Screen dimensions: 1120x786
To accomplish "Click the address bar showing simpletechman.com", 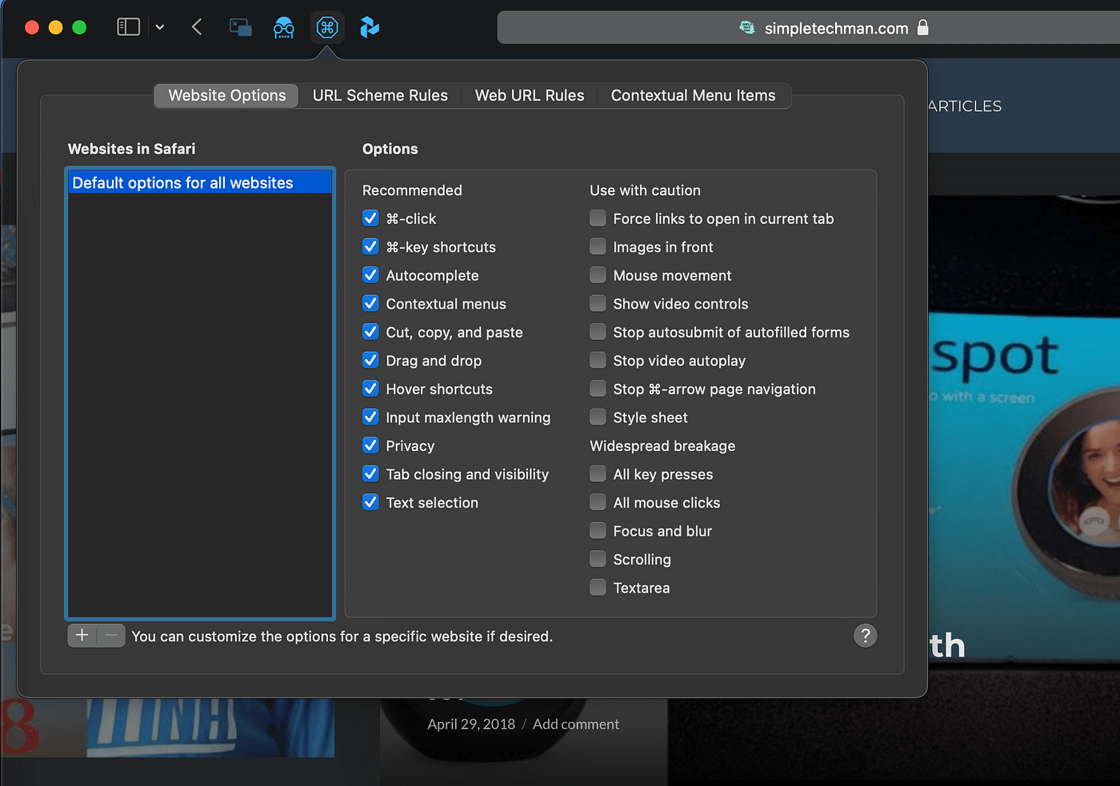I will click(x=832, y=27).
